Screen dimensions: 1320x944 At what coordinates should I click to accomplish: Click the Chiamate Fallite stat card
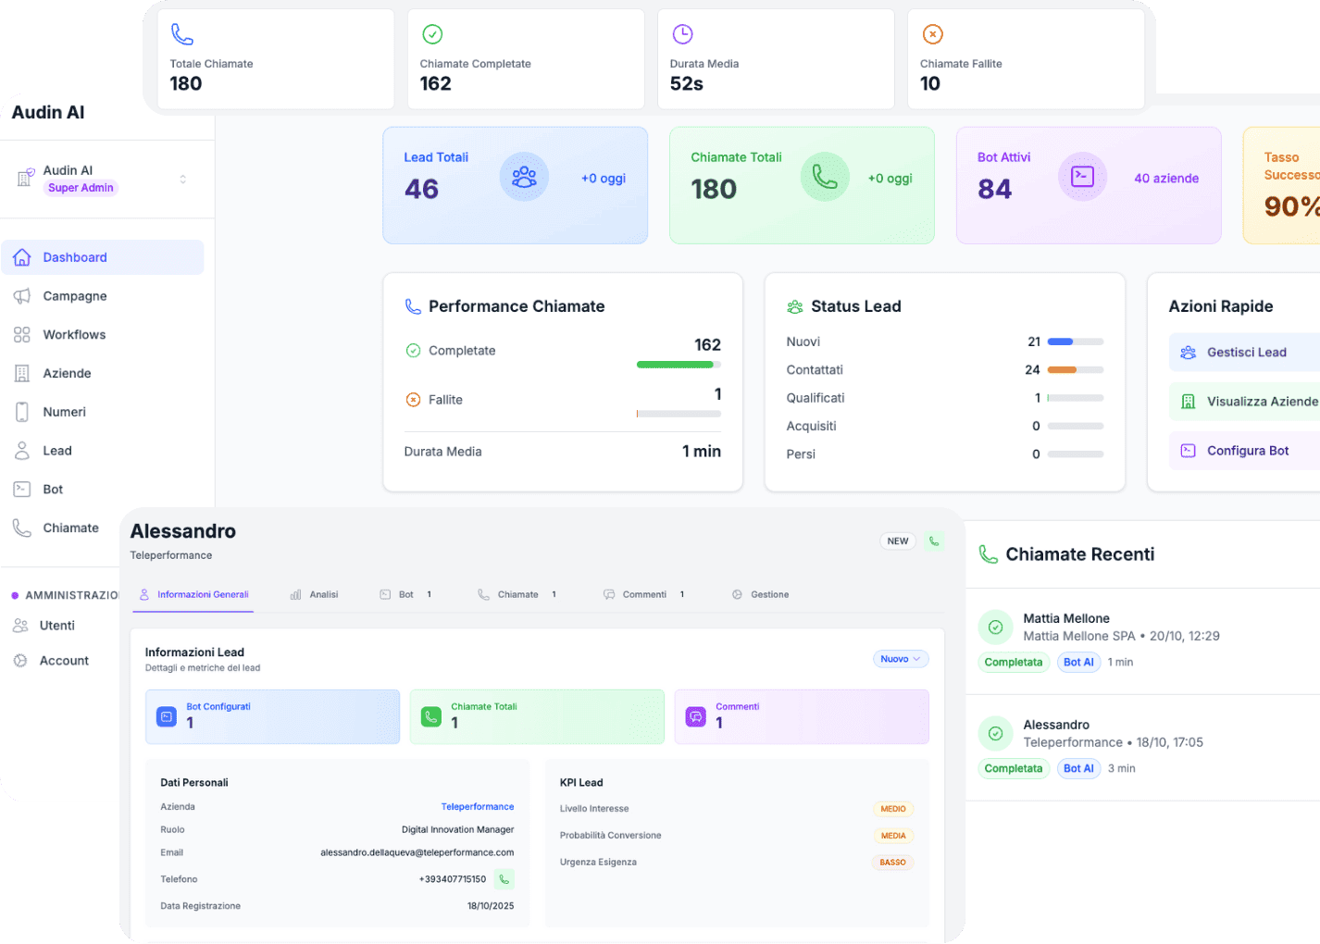[1025, 60]
